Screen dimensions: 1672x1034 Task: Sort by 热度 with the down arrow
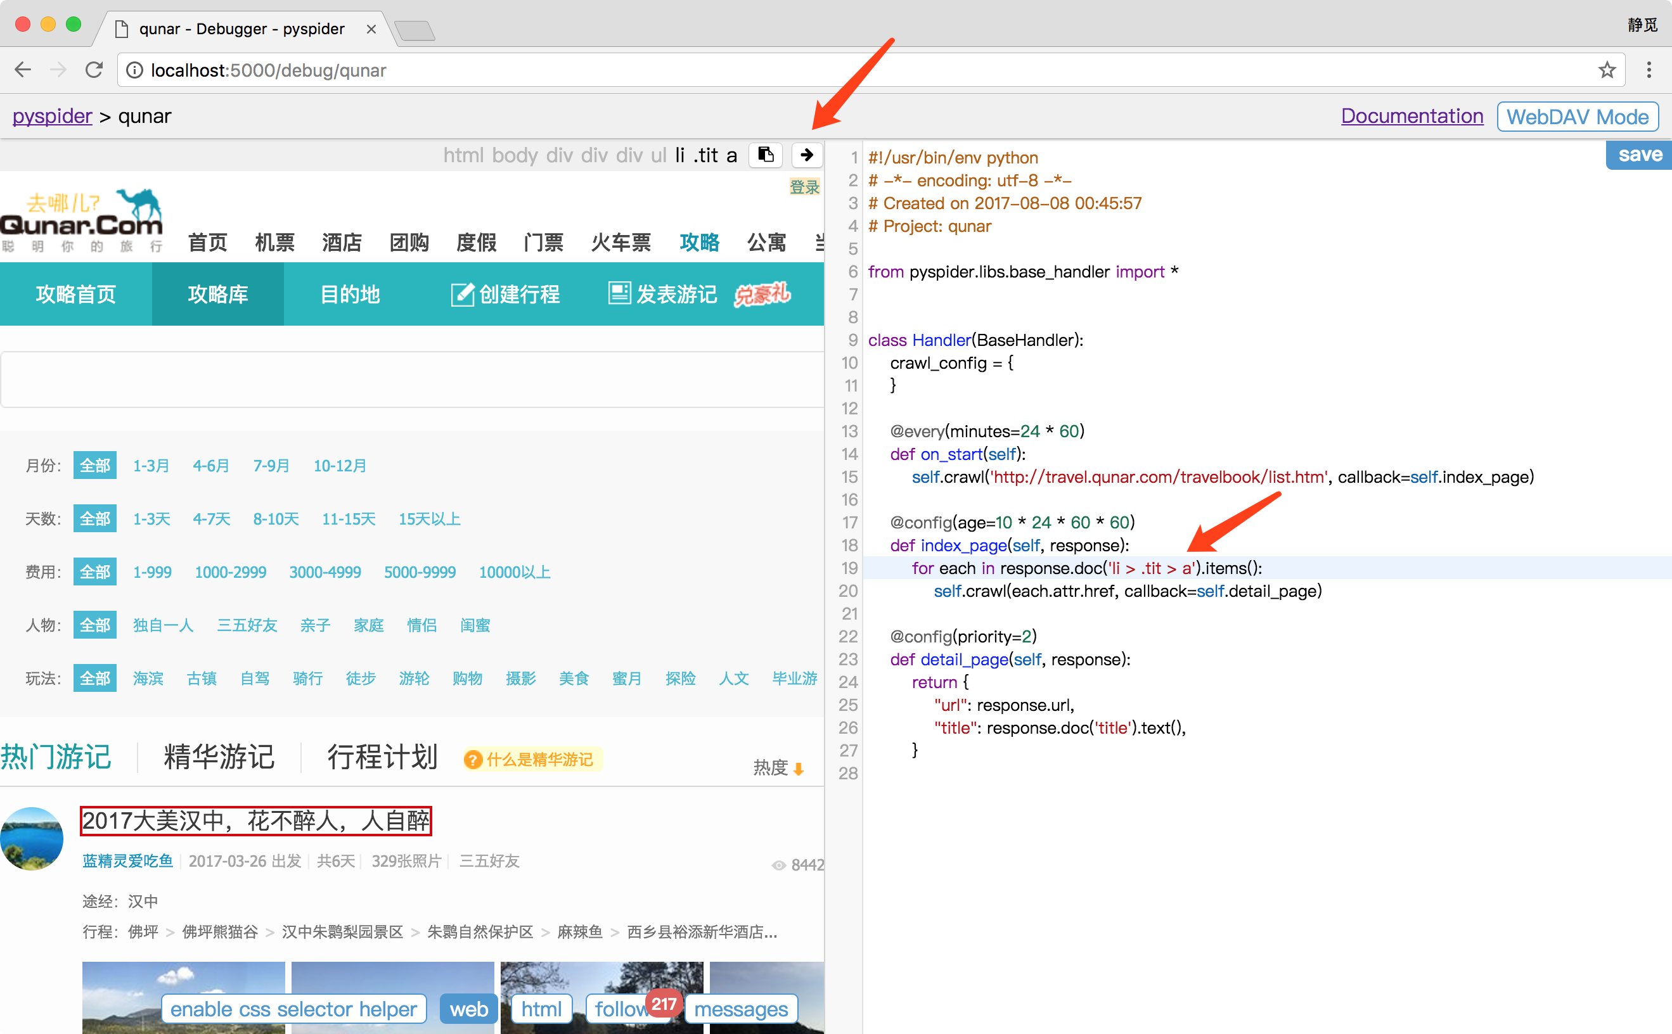click(799, 769)
